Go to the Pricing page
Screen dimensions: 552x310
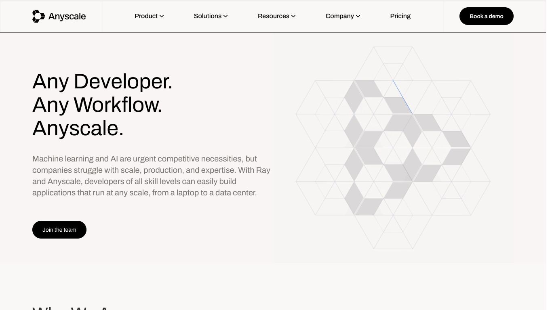click(400, 16)
